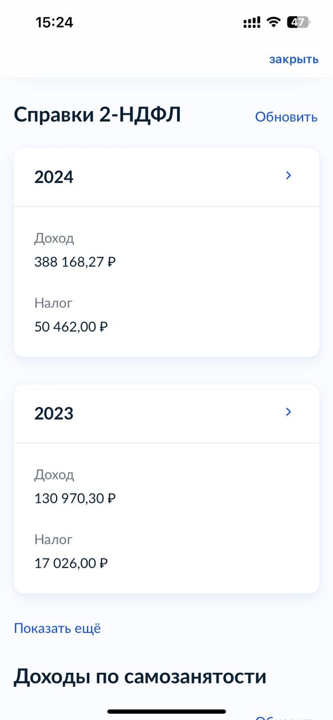The height and width of the screenshot is (720, 333).
Task: Tap Показать ещё link
Action: click(57, 628)
